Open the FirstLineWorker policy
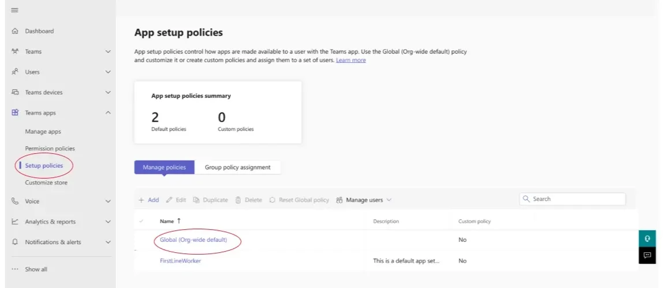The width and height of the screenshot is (664, 288). (180, 260)
